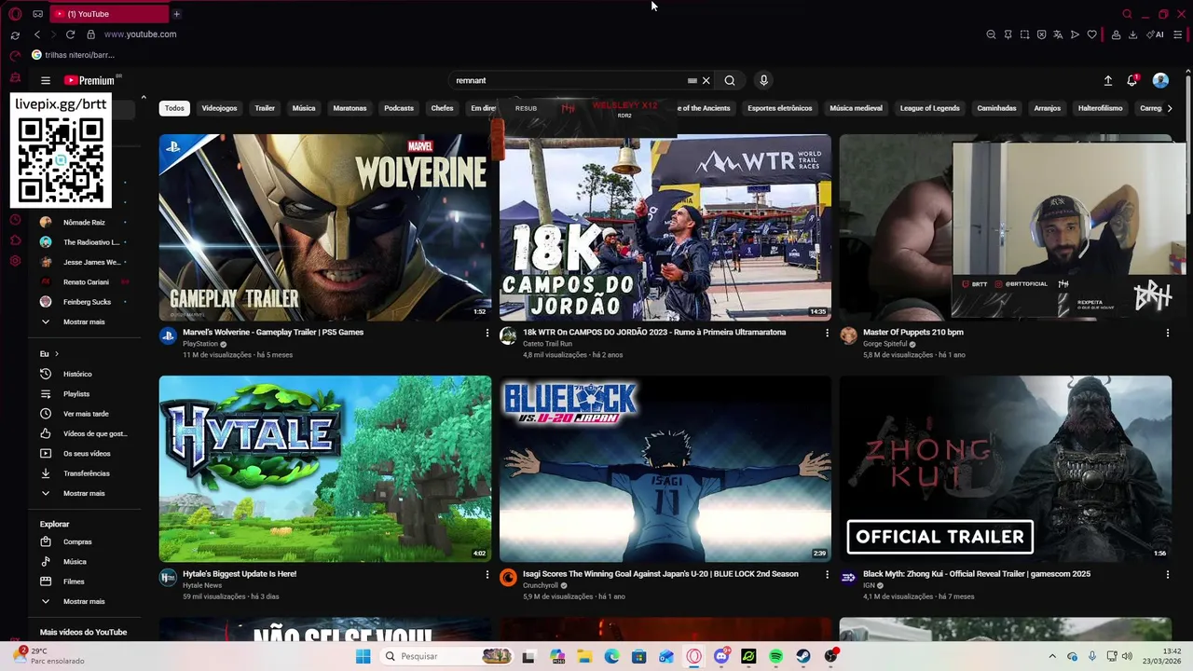This screenshot has height=671, width=1193.
Task: Open the PlayStation channel link
Action: click(200, 344)
